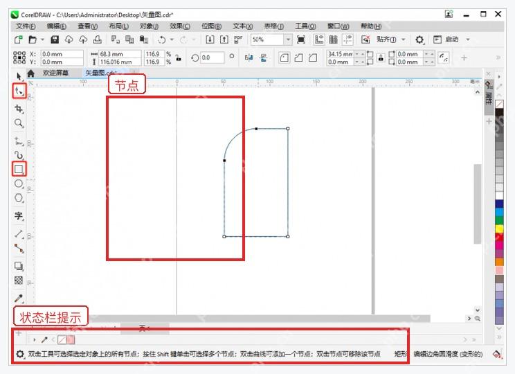Select the Drop Shadow tool
Image resolution: width=515 pixels, height=374 pixels.
[19, 266]
